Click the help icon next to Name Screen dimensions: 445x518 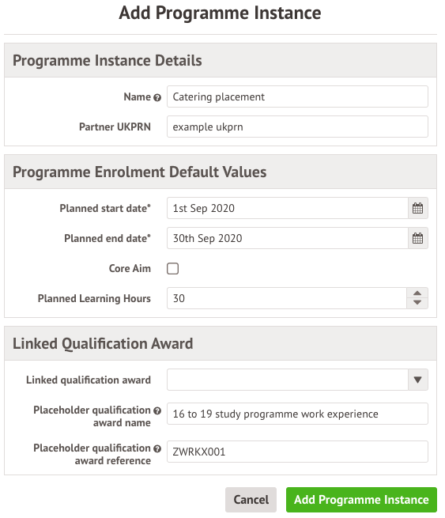pyautogui.click(x=157, y=97)
